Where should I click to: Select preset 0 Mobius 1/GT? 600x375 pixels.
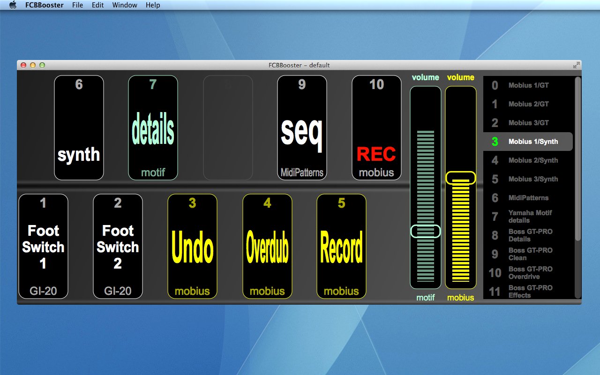point(528,85)
